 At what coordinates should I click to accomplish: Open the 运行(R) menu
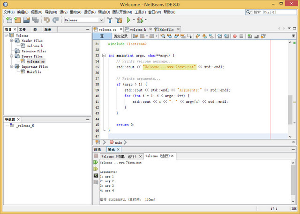90,12
